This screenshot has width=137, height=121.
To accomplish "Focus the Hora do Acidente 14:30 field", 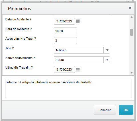I will tap(66, 31).
